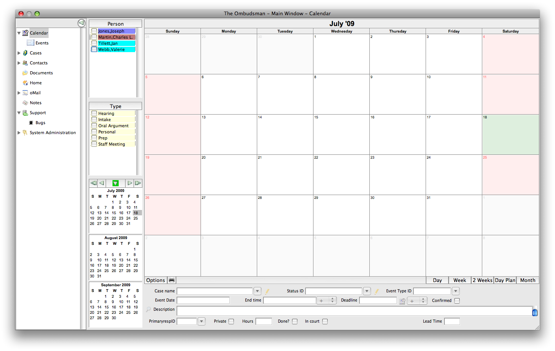Go to next month with single right arrow
This screenshot has height=351, width=555.
coord(130,183)
